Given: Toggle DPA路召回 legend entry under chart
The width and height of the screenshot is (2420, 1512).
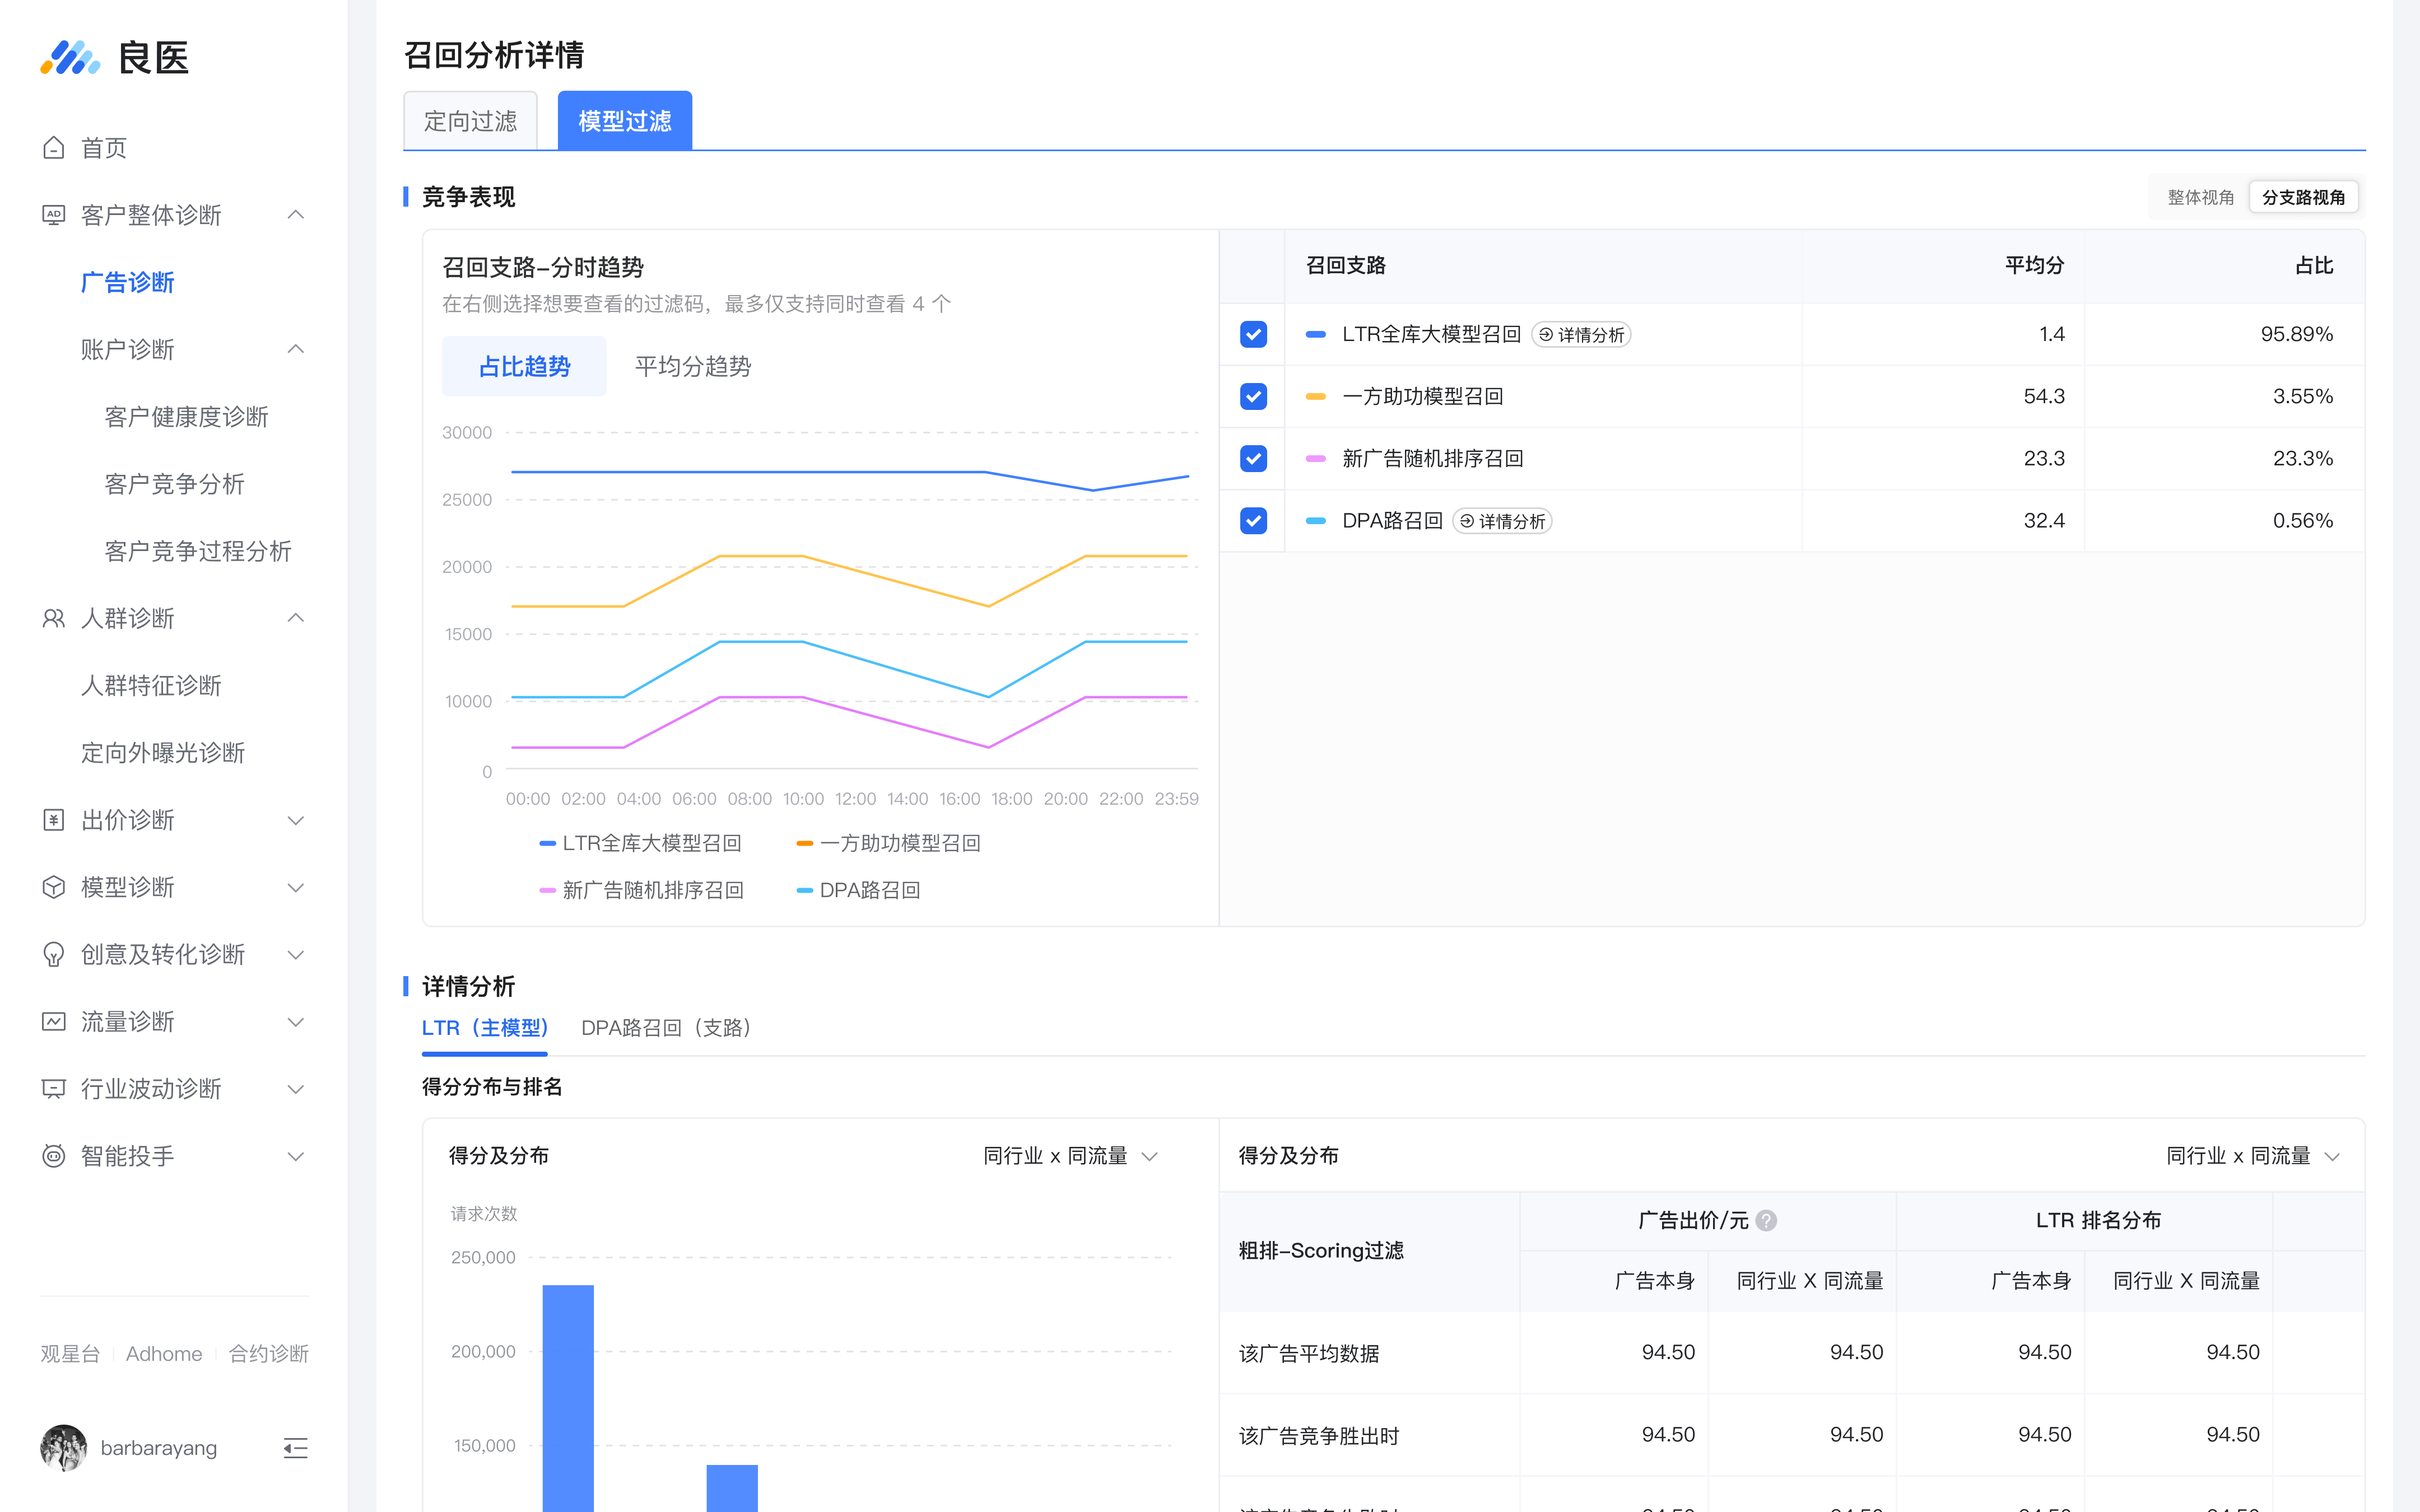Looking at the screenshot, I should tap(858, 890).
